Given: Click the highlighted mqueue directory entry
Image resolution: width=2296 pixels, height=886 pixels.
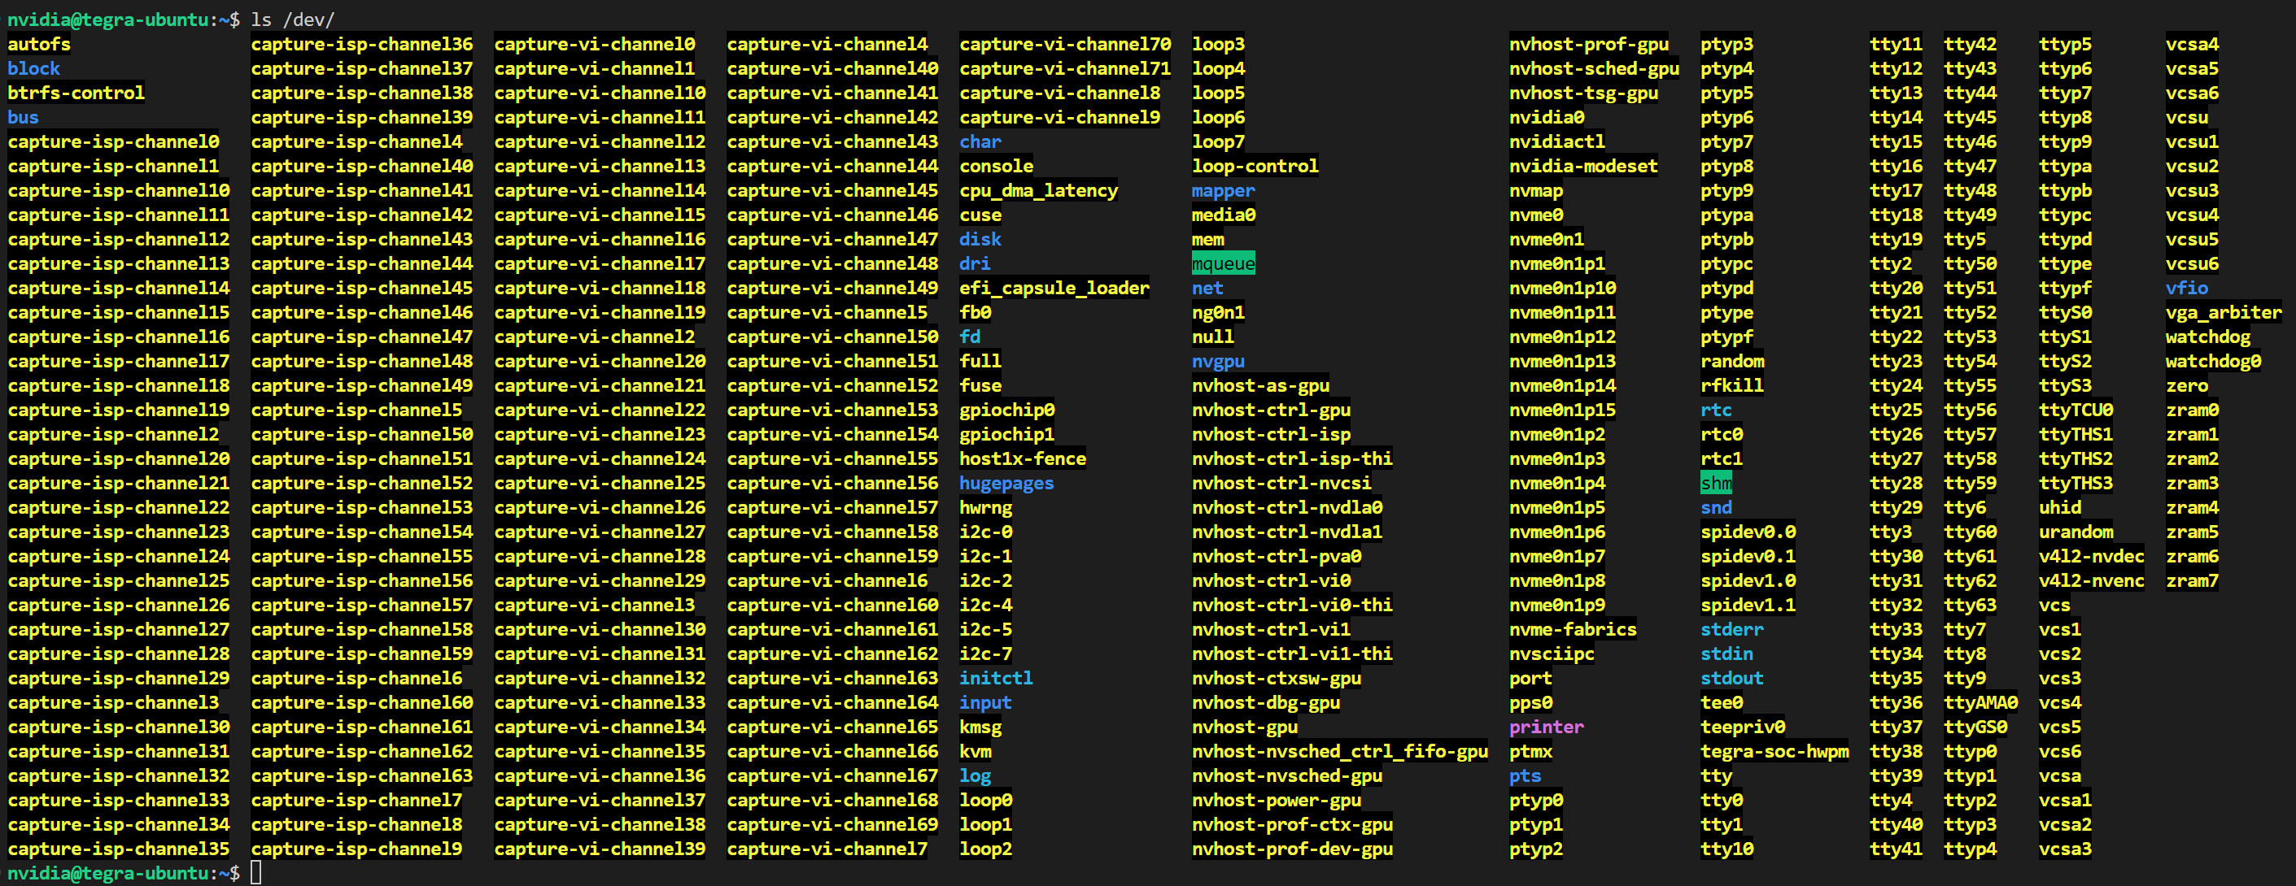Looking at the screenshot, I should [1223, 263].
